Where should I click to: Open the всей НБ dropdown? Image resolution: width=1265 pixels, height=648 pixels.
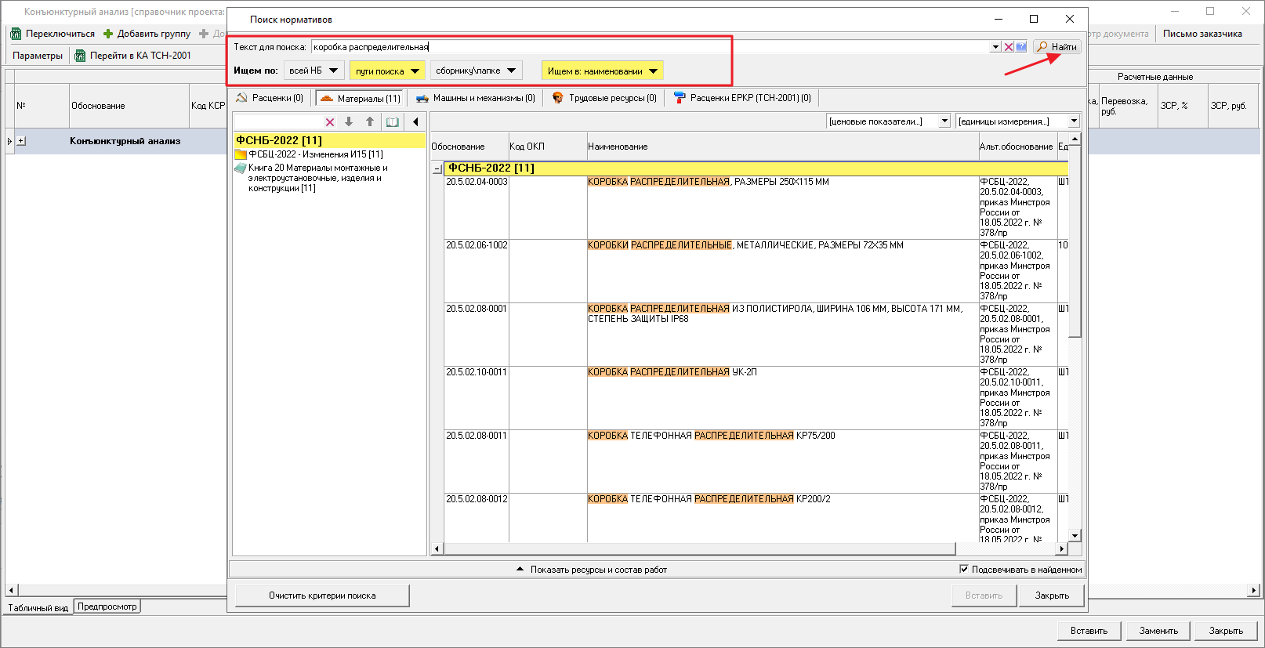(x=314, y=71)
